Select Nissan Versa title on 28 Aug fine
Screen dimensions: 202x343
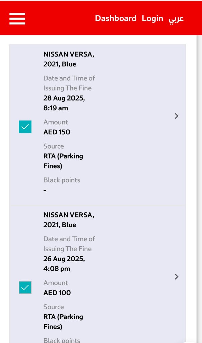pyautogui.click(x=69, y=59)
